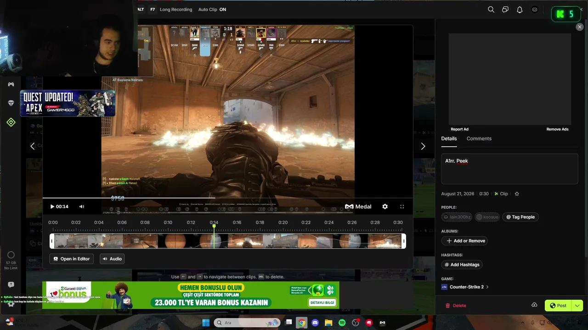Close the clip details panel
Viewport: 588px width, 330px height.
[579, 27]
